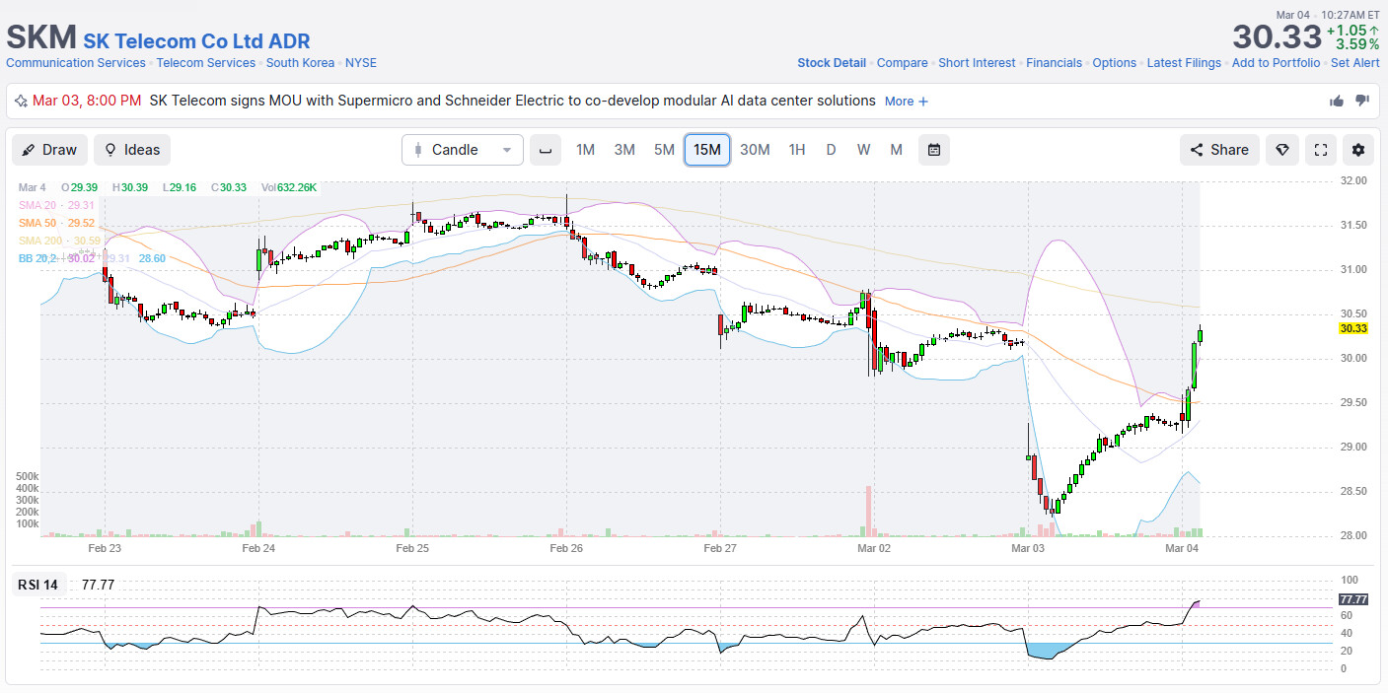The width and height of the screenshot is (1388, 693).
Task: Open NYSE exchange link
Action: point(361,63)
